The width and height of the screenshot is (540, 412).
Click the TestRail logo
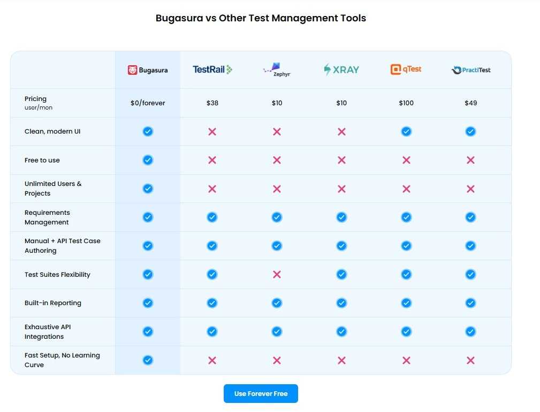pos(212,69)
